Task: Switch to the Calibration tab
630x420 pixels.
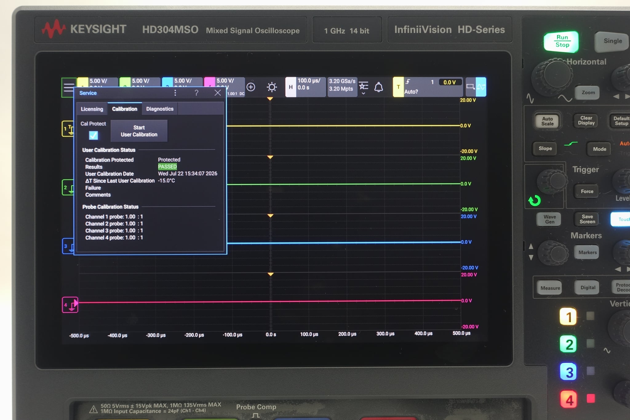Action: pos(125,109)
